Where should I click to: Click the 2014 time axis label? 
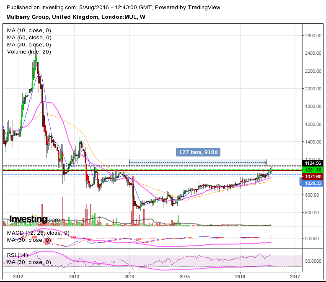coord(129,277)
